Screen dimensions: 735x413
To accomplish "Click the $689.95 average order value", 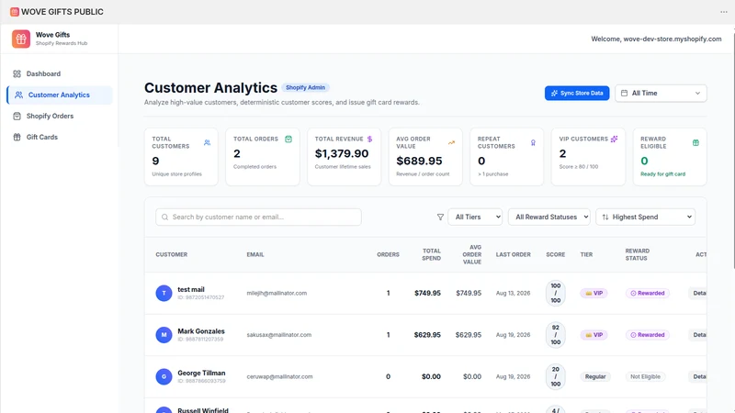I will tap(419, 161).
